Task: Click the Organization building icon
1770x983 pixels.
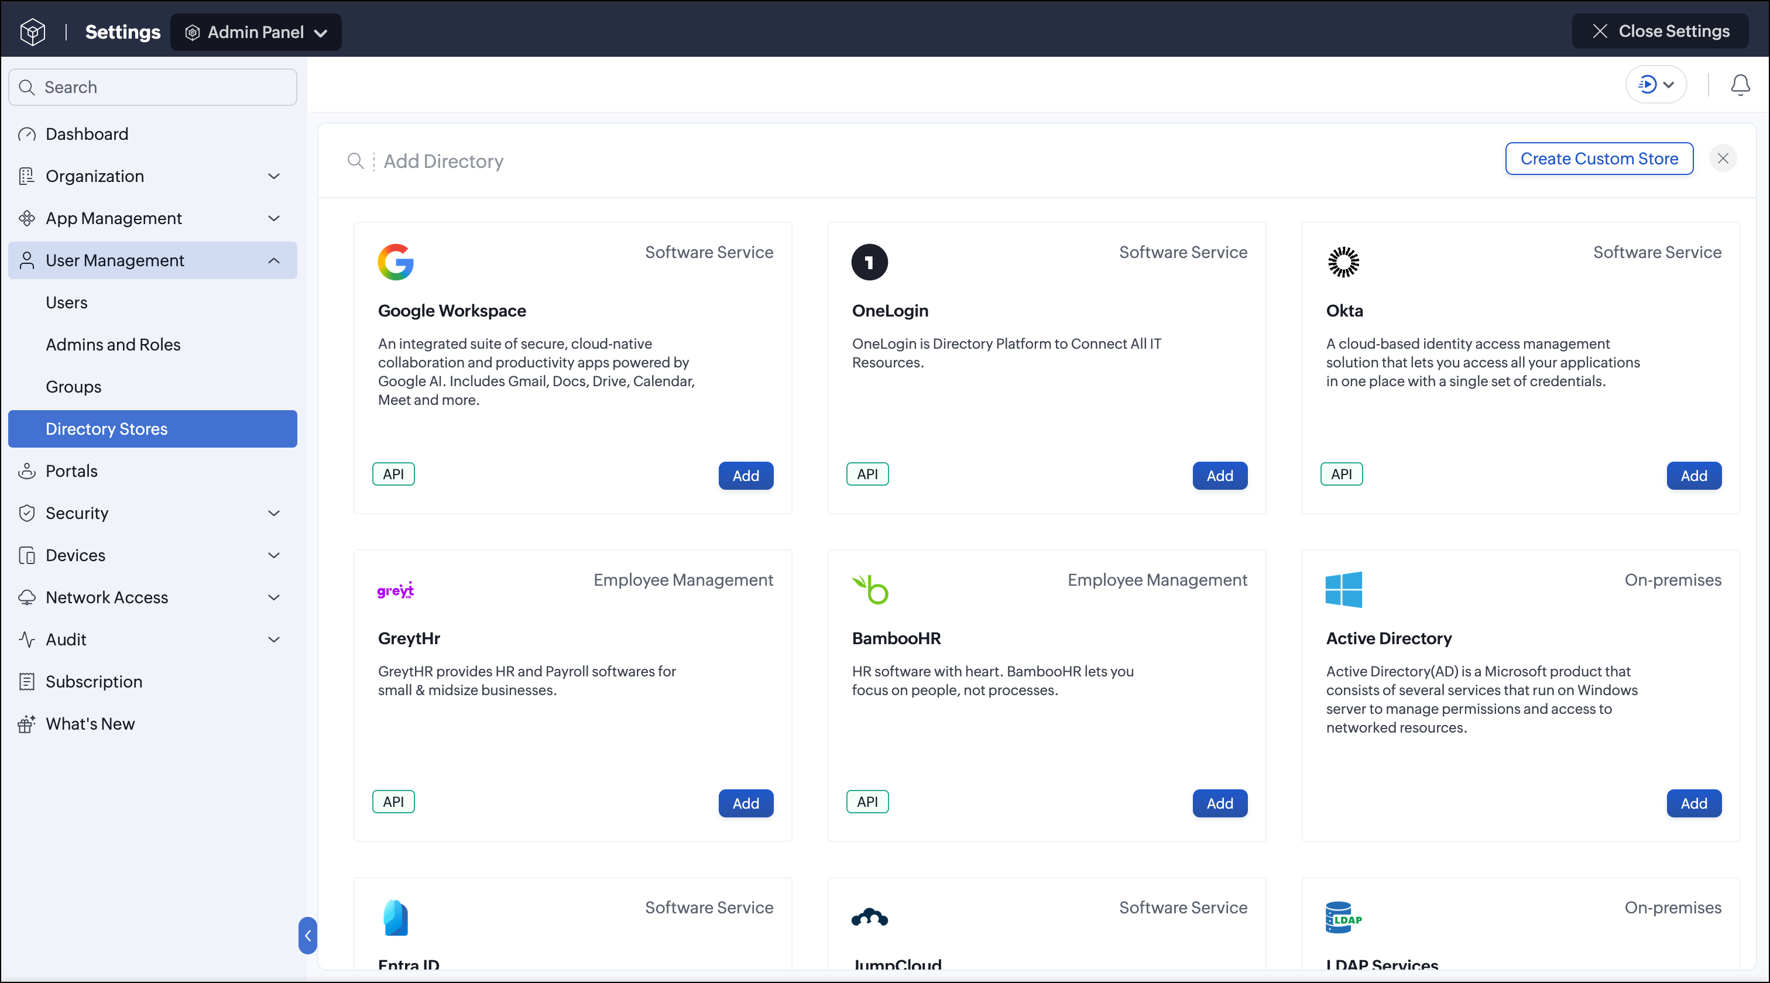Action: (x=27, y=176)
